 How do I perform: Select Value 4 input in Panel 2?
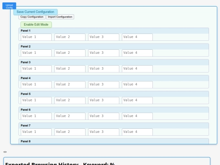pos(137,53)
